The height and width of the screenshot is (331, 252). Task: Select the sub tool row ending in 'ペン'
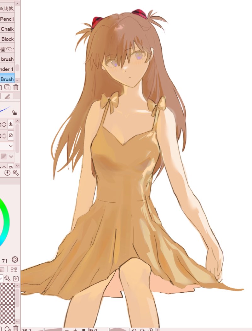click(x=7, y=49)
